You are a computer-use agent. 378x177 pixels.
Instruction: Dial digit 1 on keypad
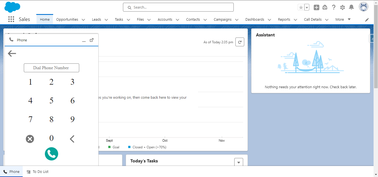point(30,82)
